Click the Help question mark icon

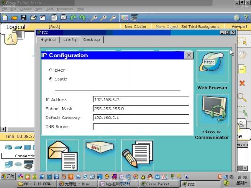coord(246,17)
